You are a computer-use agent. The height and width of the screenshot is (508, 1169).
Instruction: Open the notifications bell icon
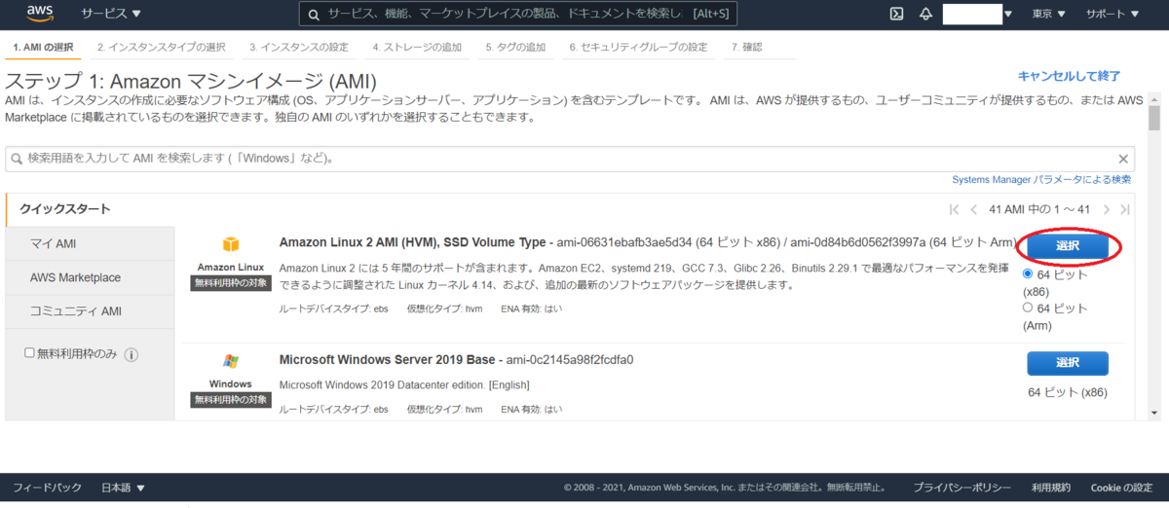(925, 15)
